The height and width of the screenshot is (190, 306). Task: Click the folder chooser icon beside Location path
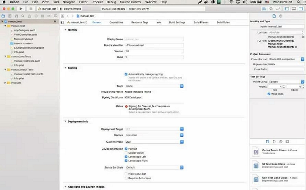(x=303, y=37)
